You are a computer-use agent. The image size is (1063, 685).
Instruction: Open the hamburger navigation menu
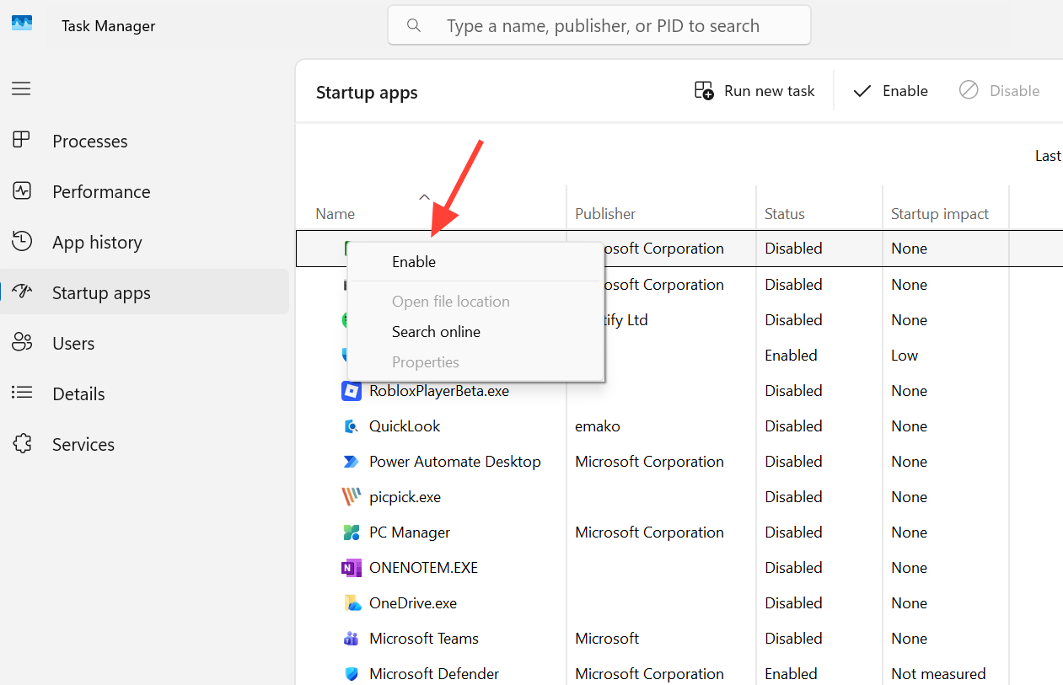pos(21,88)
